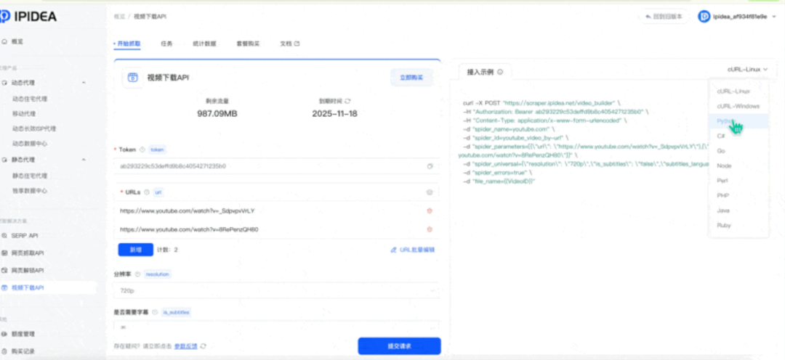Open the 720p resolution dropdown

pos(277,290)
